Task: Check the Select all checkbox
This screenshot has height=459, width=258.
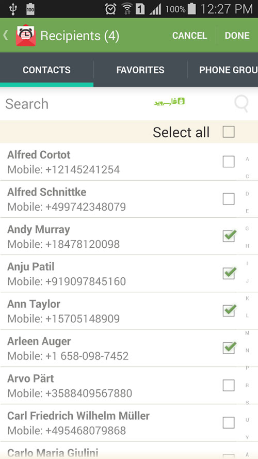Action: (x=229, y=132)
